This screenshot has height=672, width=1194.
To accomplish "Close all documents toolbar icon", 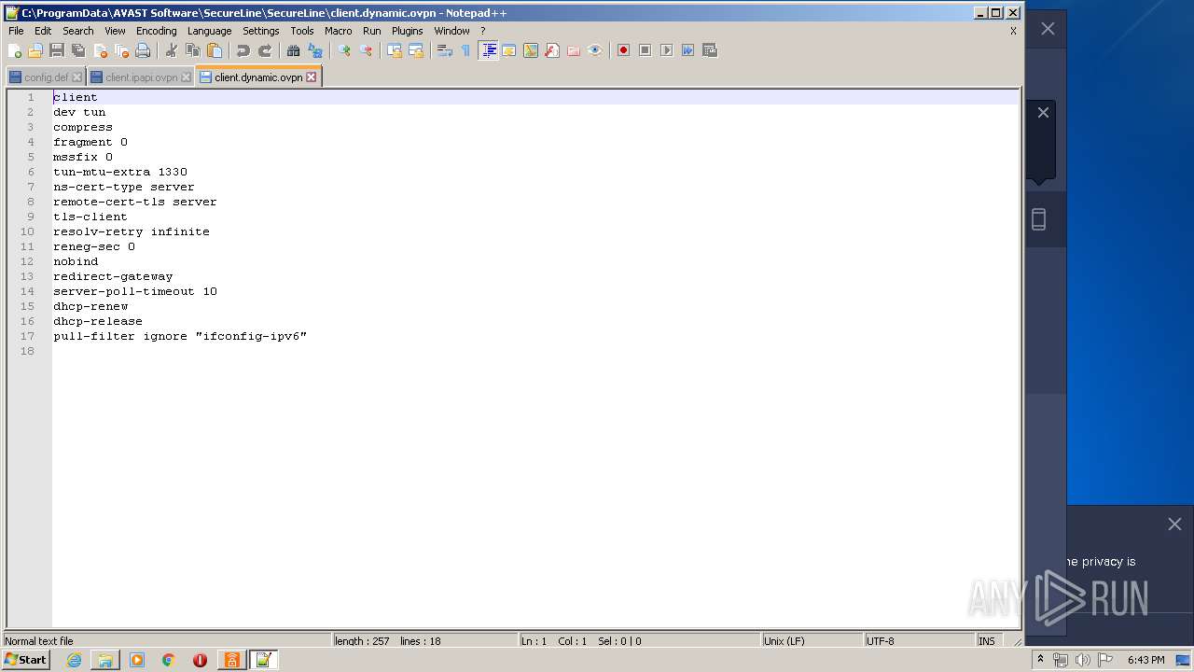I will [121, 50].
